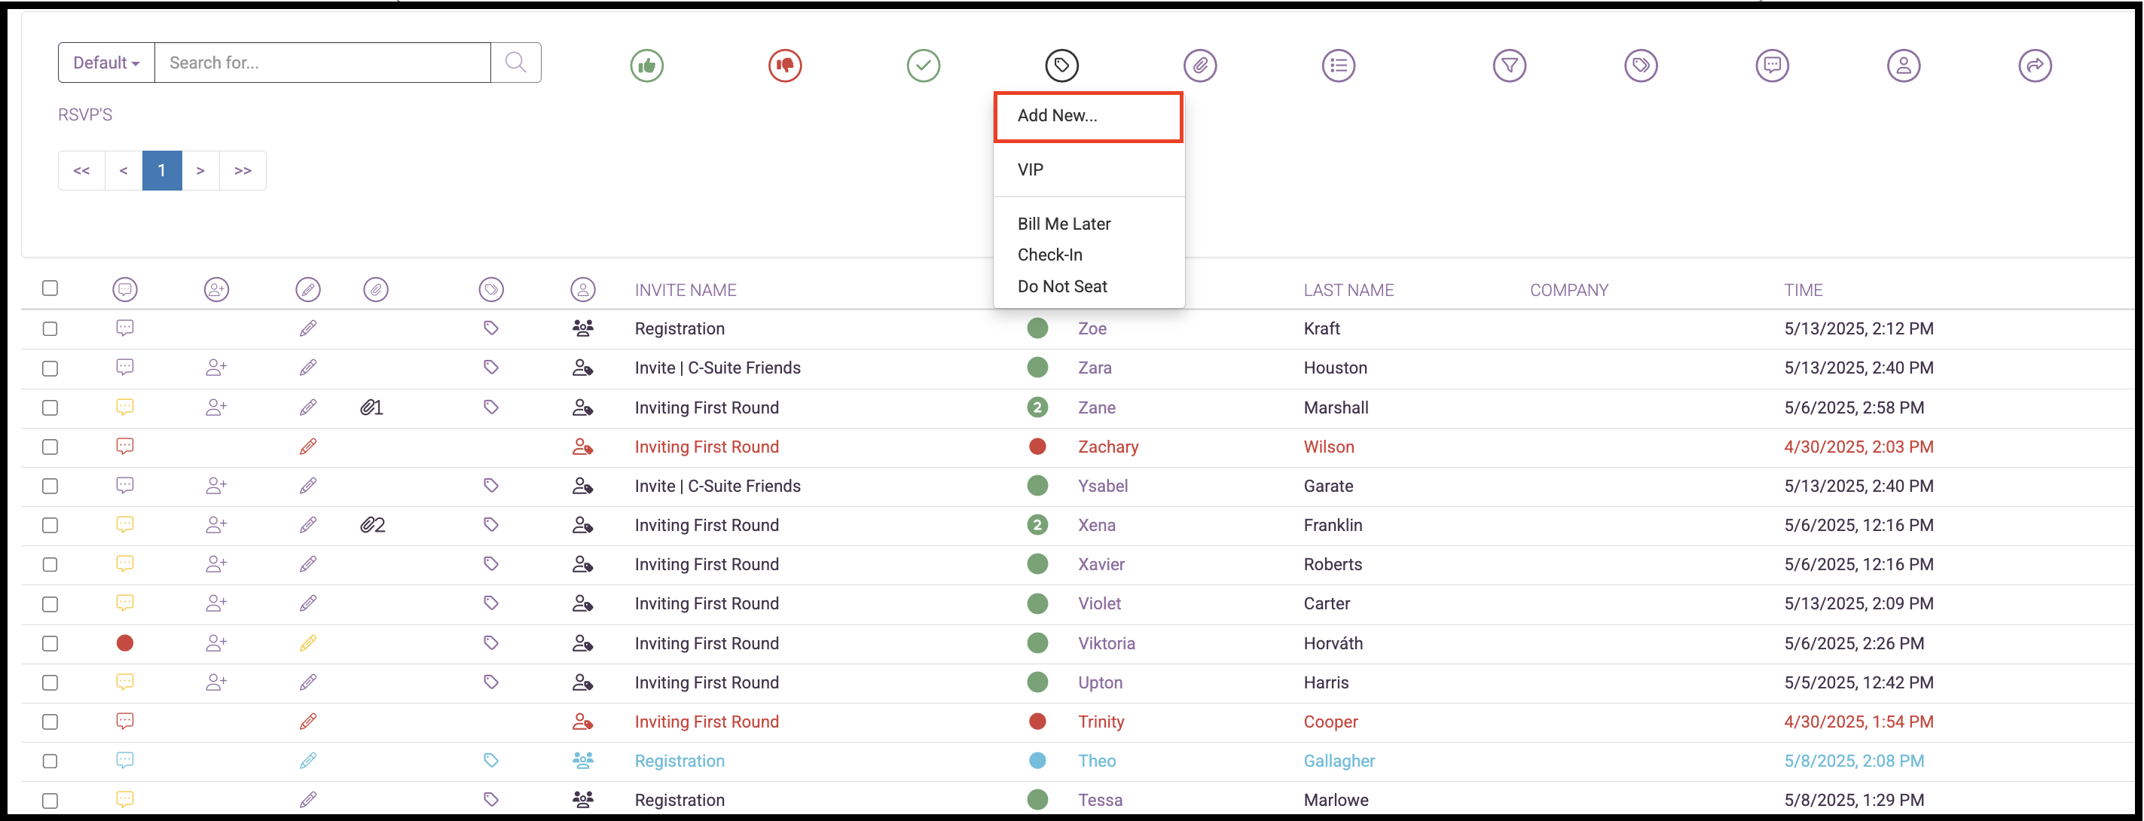Go to the next page arrow
The image size is (2144, 821).
[x=200, y=170]
